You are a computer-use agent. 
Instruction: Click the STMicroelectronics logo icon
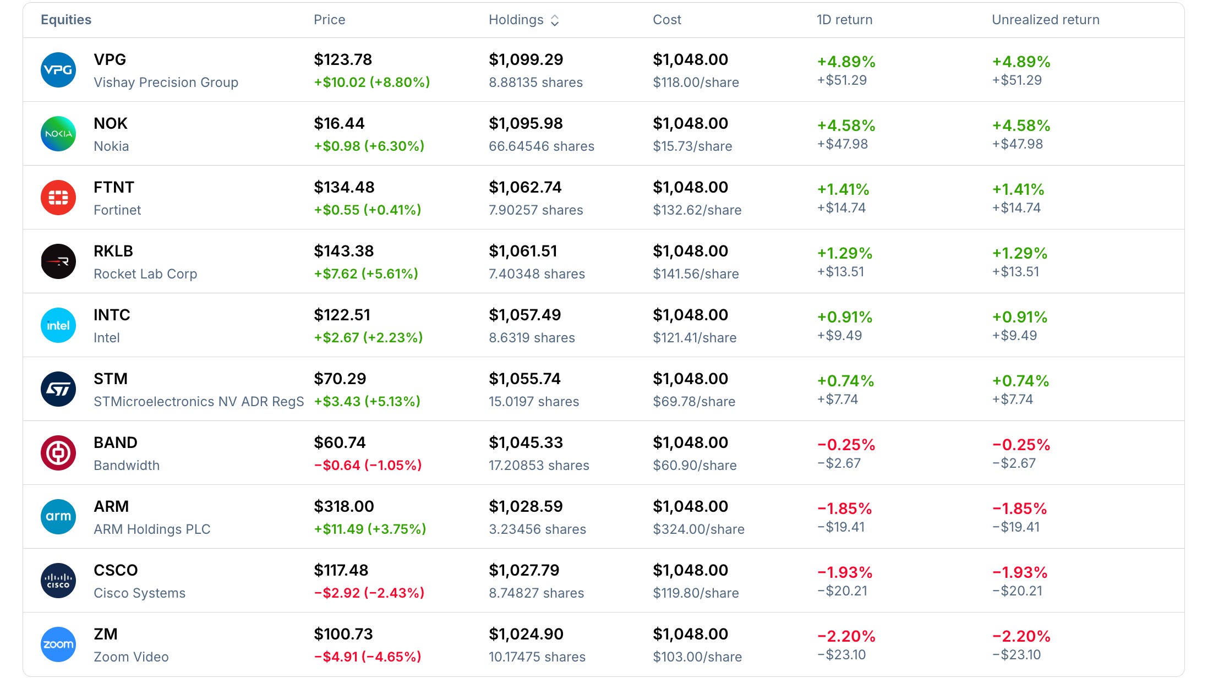(x=58, y=389)
